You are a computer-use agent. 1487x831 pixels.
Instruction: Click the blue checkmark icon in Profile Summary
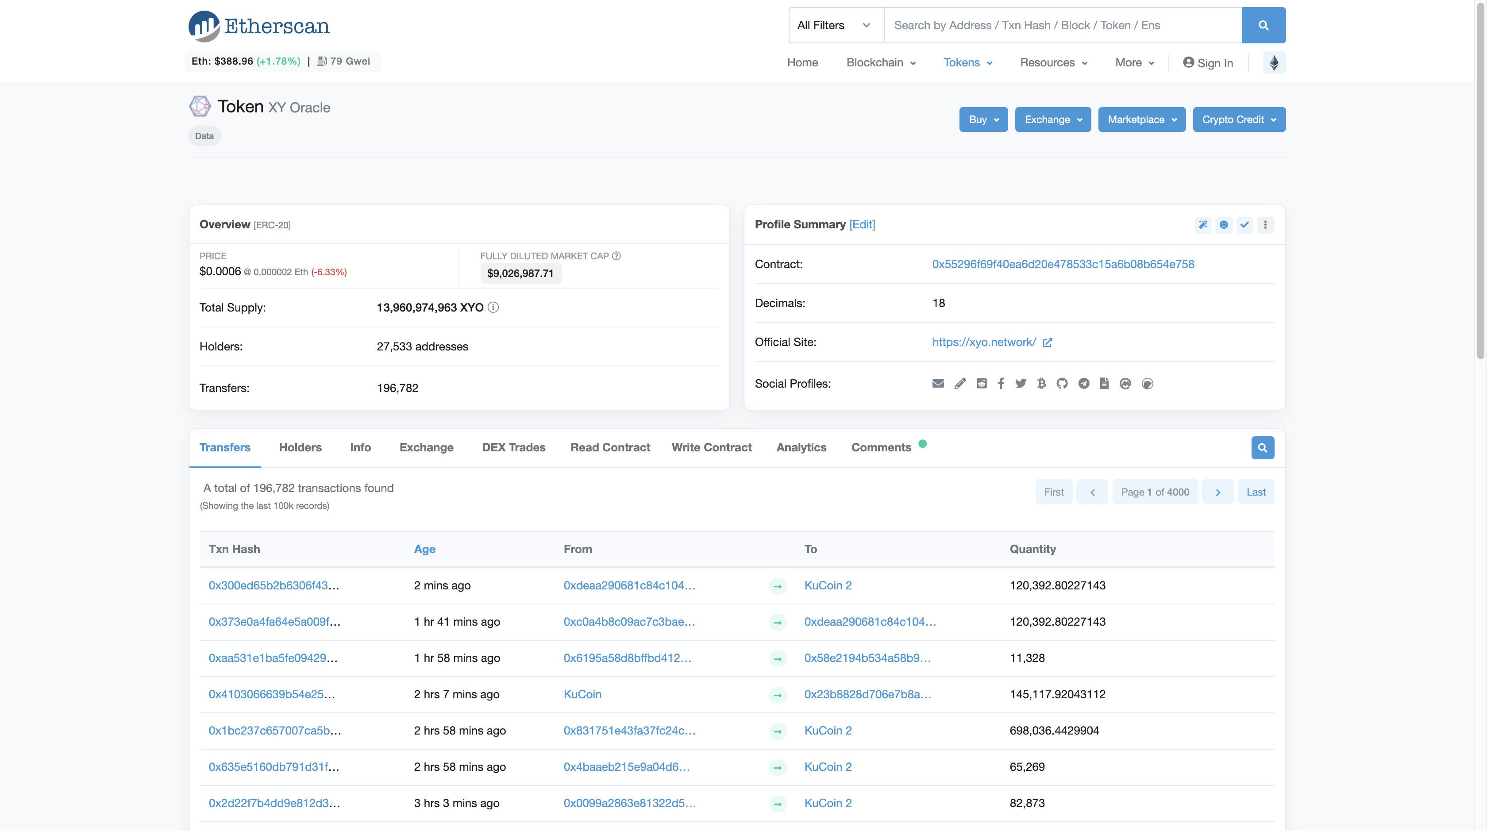[x=1244, y=224]
